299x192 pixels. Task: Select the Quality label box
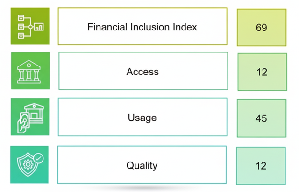(x=142, y=164)
